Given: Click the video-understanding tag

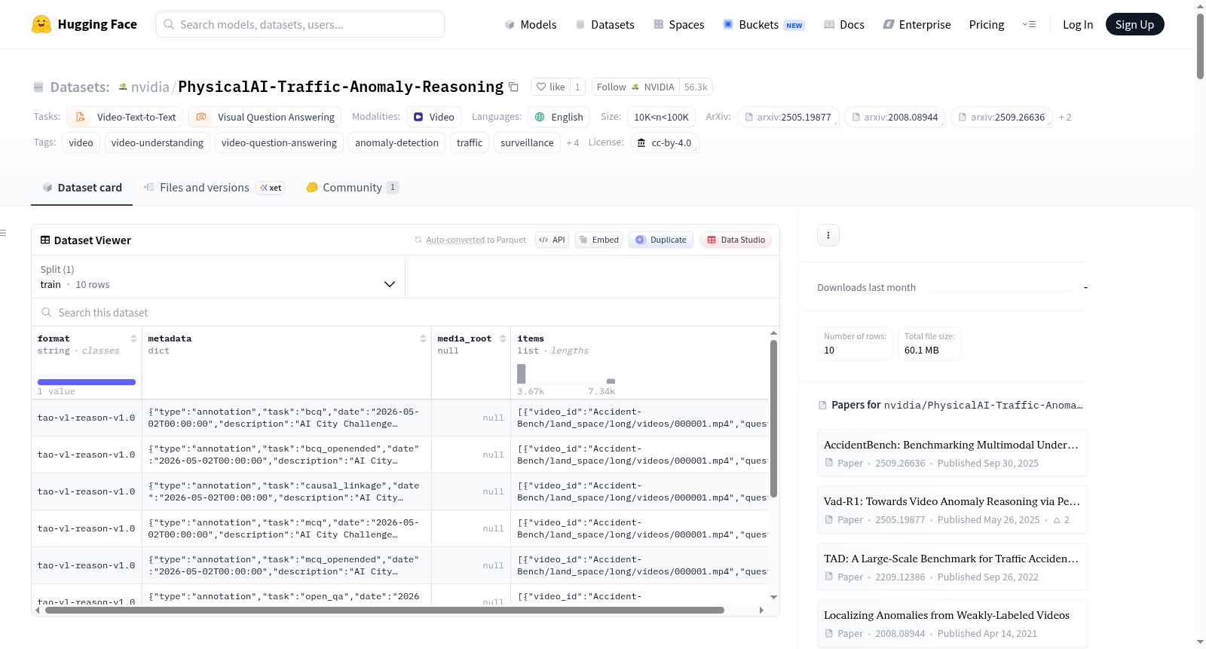Looking at the screenshot, I should click(x=158, y=142).
